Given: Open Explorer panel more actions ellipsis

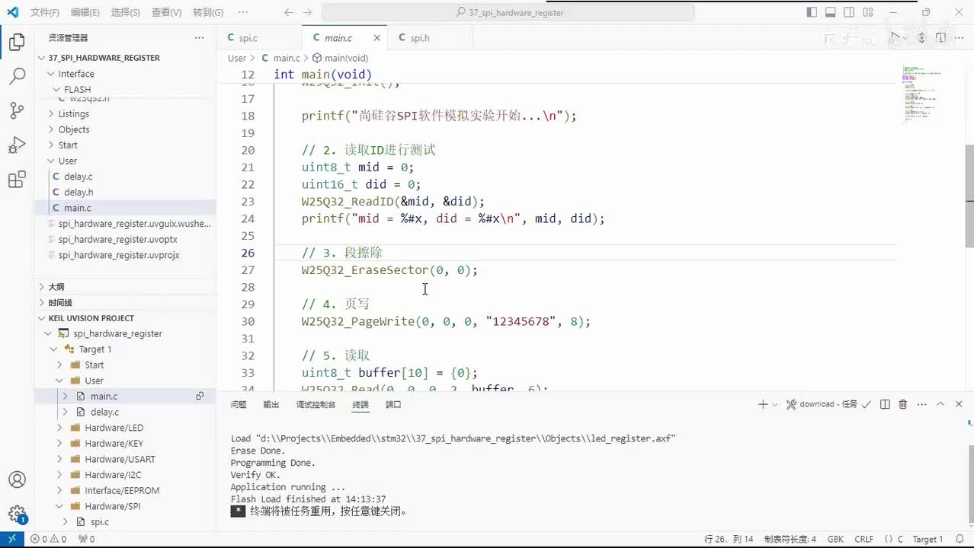Looking at the screenshot, I should pos(199,37).
